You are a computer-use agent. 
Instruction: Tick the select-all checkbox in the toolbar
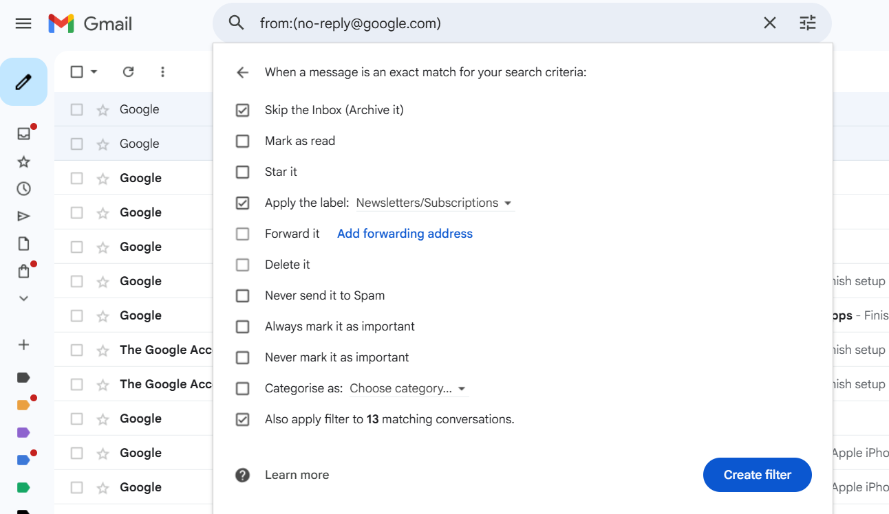coord(76,71)
